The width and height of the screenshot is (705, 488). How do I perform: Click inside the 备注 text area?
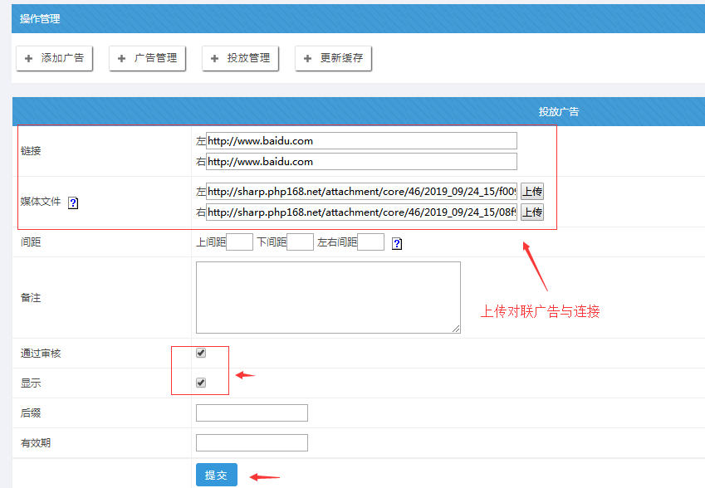[x=328, y=297]
